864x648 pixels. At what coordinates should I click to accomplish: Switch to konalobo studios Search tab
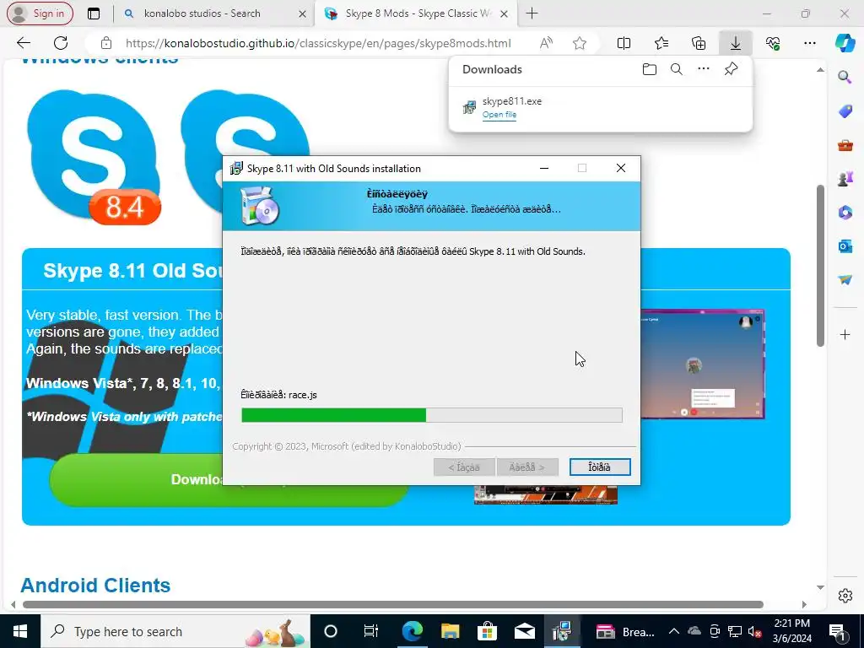pyautogui.click(x=213, y=13)
